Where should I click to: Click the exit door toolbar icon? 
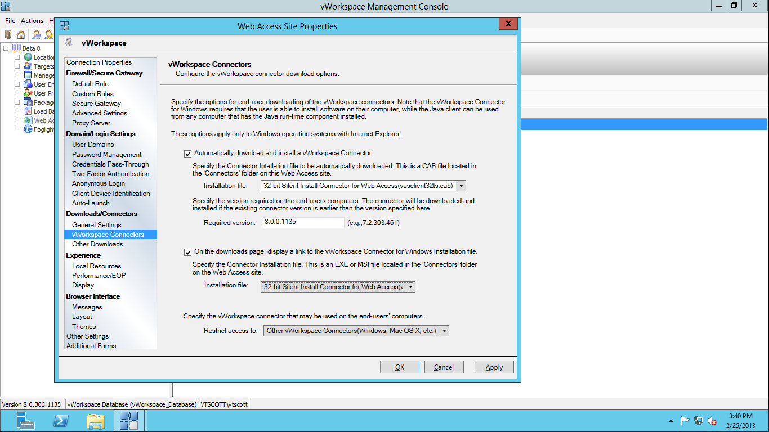pyautogui.click(x=8, y=35)
